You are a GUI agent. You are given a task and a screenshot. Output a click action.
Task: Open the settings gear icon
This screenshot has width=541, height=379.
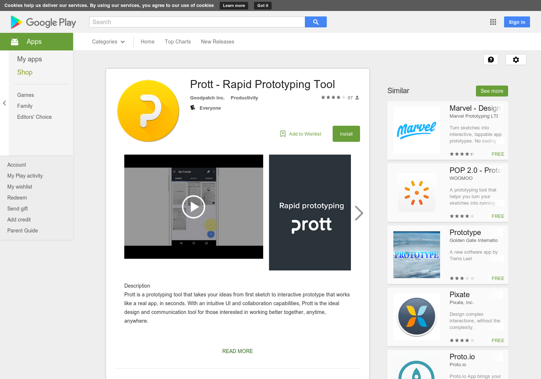click(516, 60)
